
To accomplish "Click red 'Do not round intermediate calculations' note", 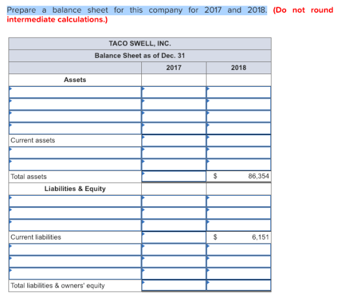I will (170, 15).
